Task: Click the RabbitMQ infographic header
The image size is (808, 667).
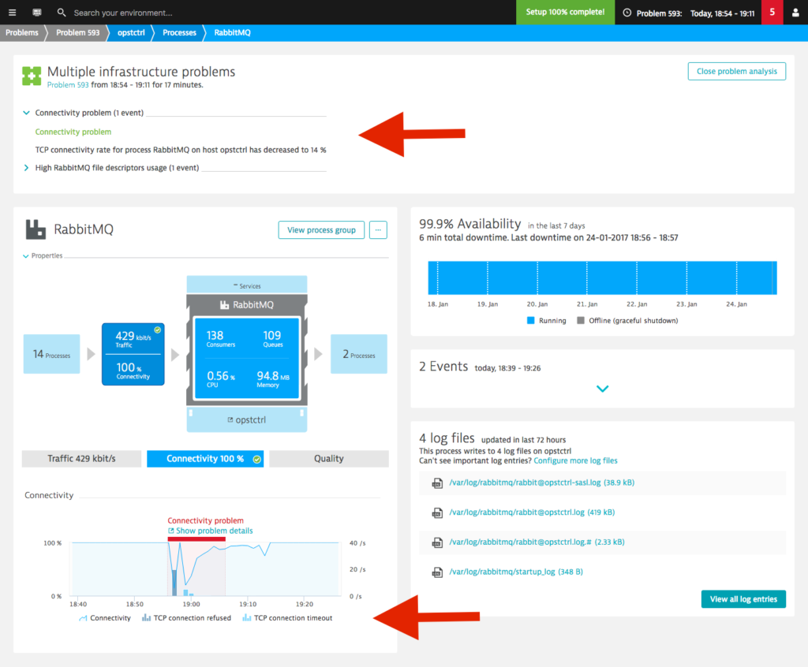Action: tap(247, 304)
